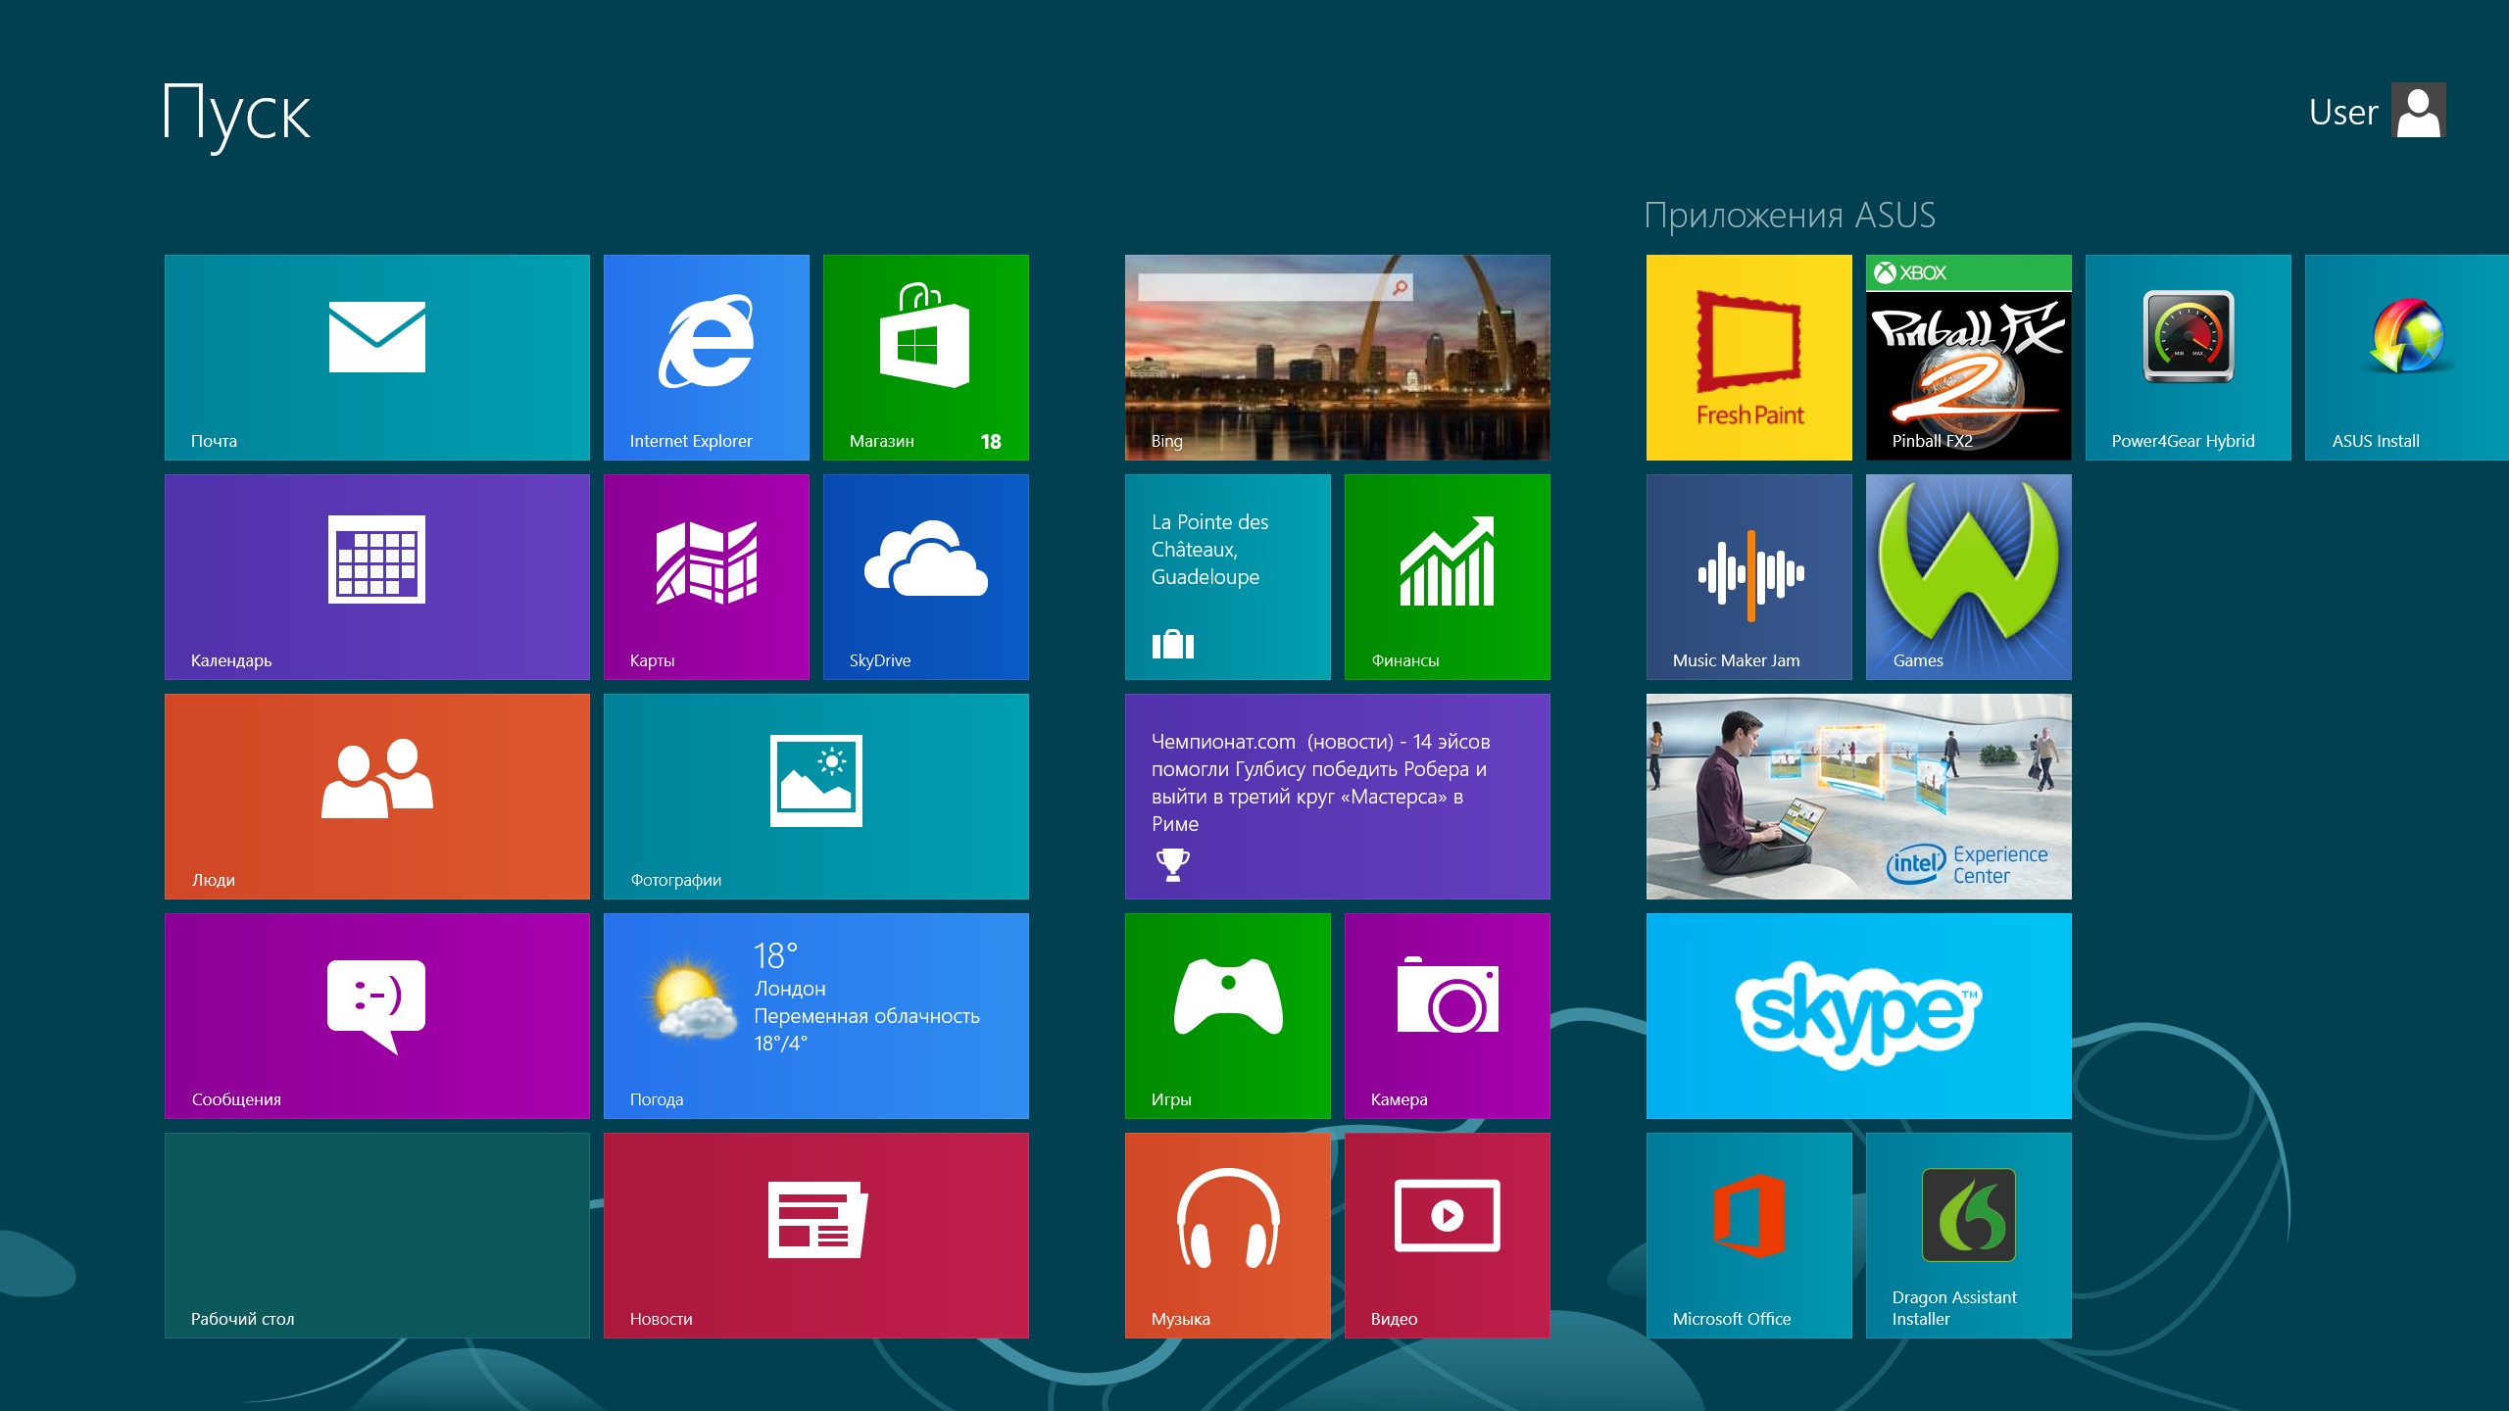Open the Карты maps tile
2509x1411 pixels.
coord(706,576)
